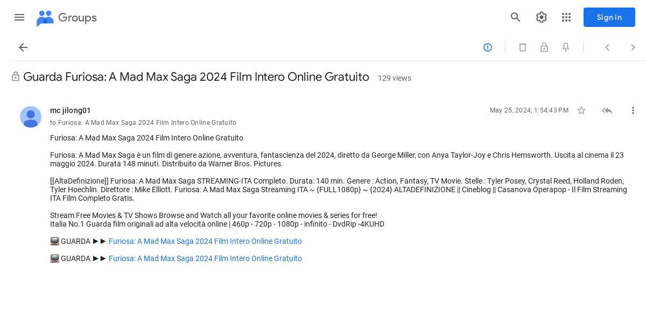Click the '[[AltaDefinizione]]' paragraph text
646x323 pixels.
tap(339, 189)
